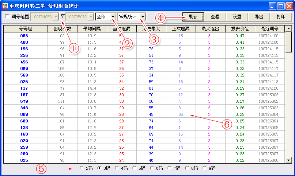Sort by the 上次遗漏 column header
295x176 pixels.
click(181, 29)
